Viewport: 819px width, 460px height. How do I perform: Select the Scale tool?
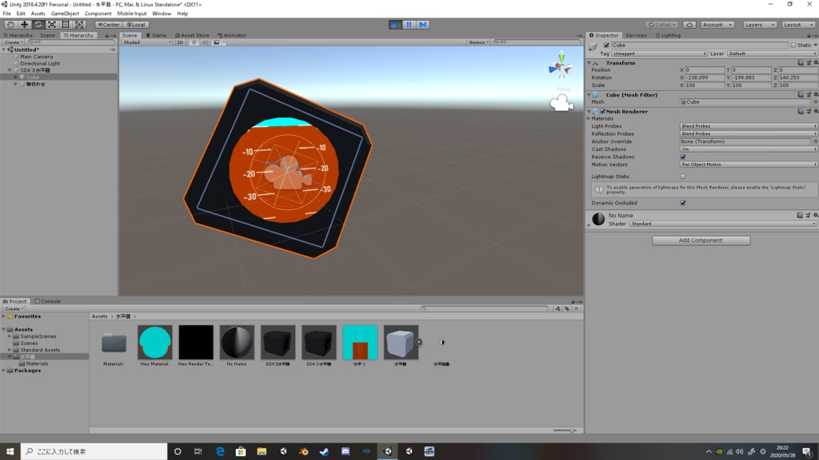pos(52,25)
